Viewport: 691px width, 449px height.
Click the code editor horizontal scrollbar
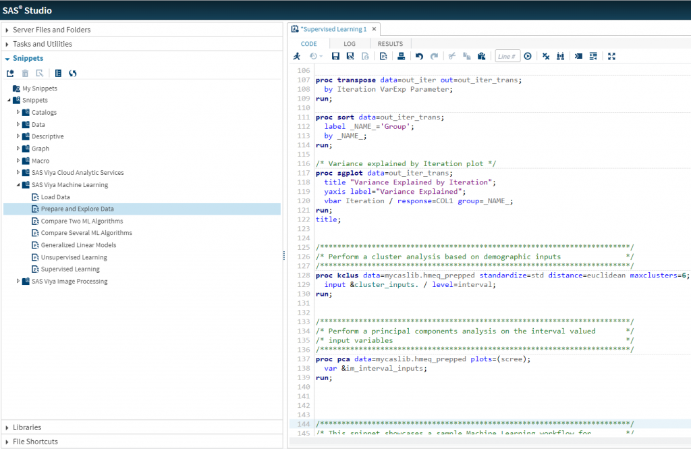[489, 442]
